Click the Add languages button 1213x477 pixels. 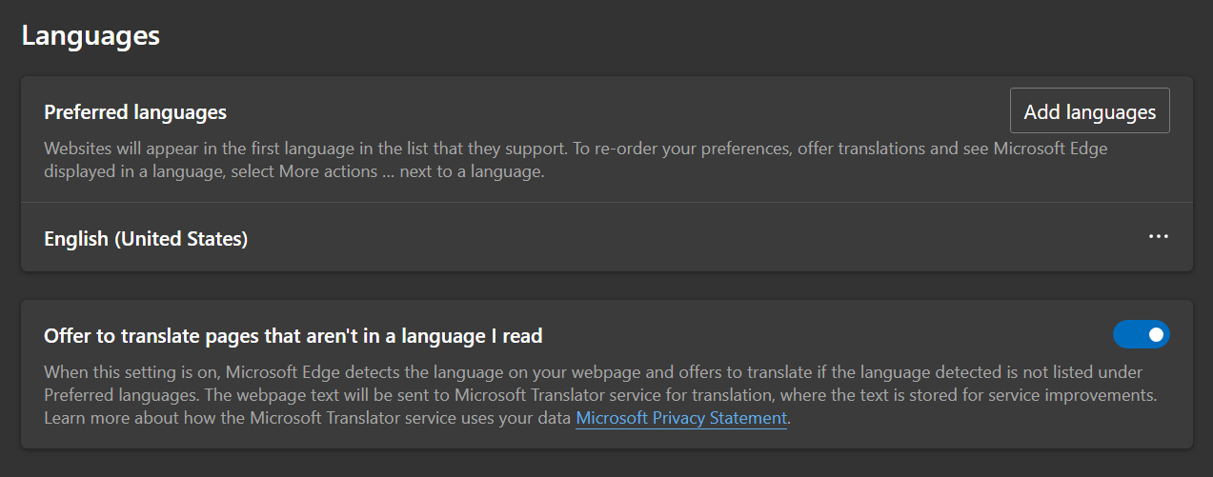[x=1089, y=112]
